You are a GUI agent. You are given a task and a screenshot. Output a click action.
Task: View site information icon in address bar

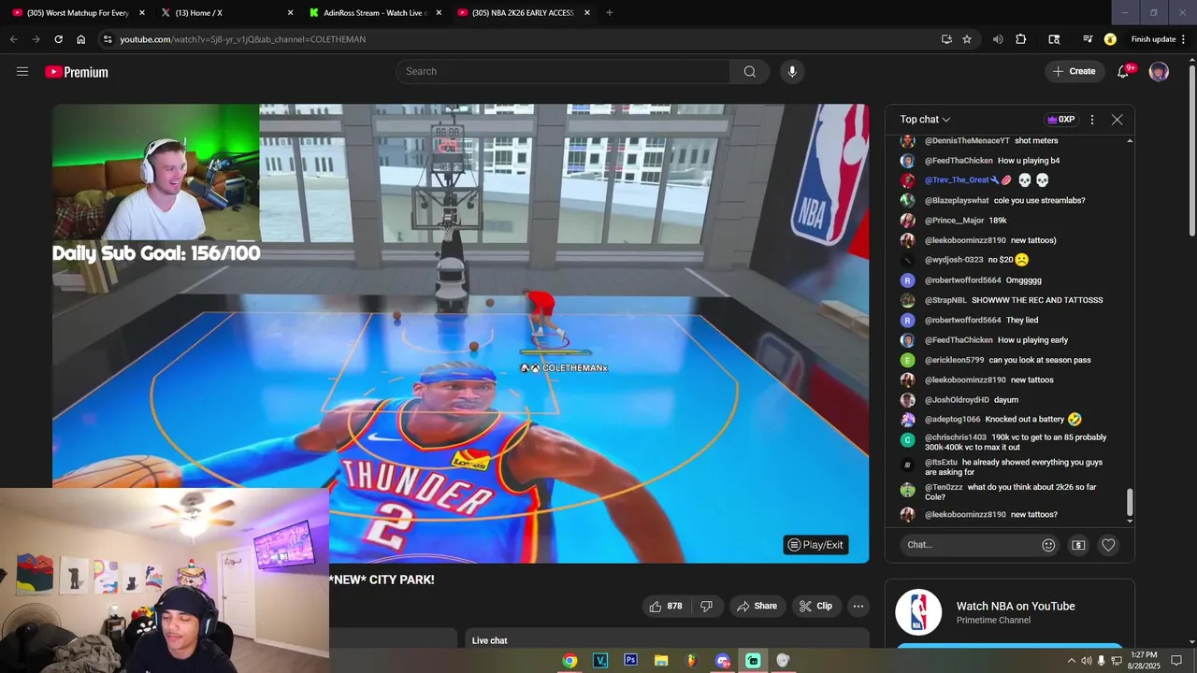click(x=108, y=39)
